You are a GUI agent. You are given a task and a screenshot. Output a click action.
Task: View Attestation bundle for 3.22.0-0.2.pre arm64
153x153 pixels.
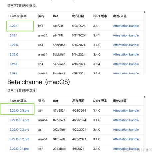click(126, 139)
